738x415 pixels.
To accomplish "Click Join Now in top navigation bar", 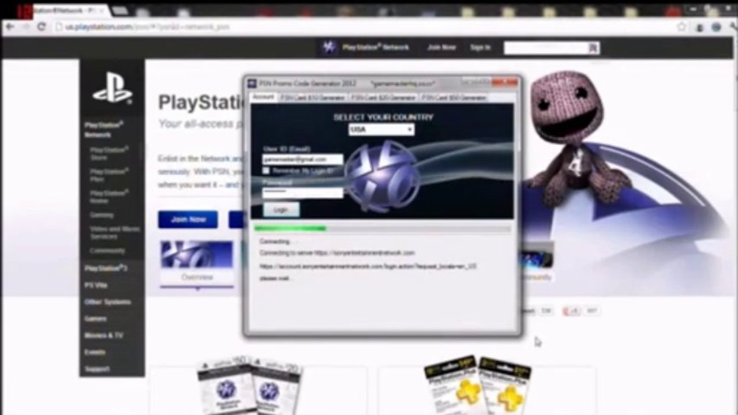I will 441,47.
